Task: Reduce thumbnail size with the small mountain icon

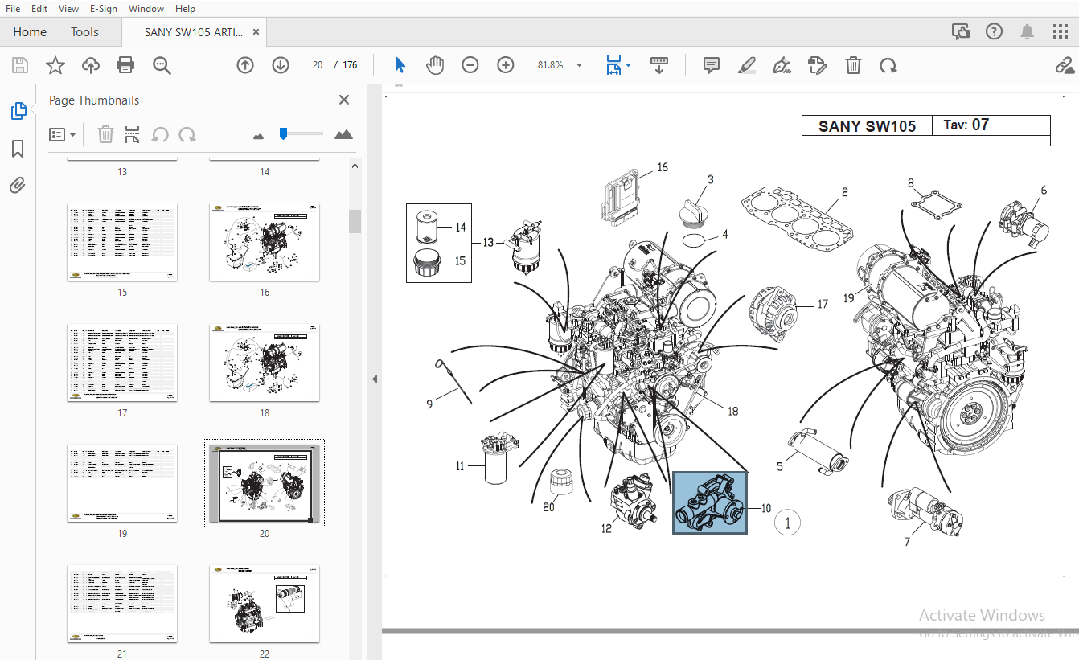Action: coord(258,136)
